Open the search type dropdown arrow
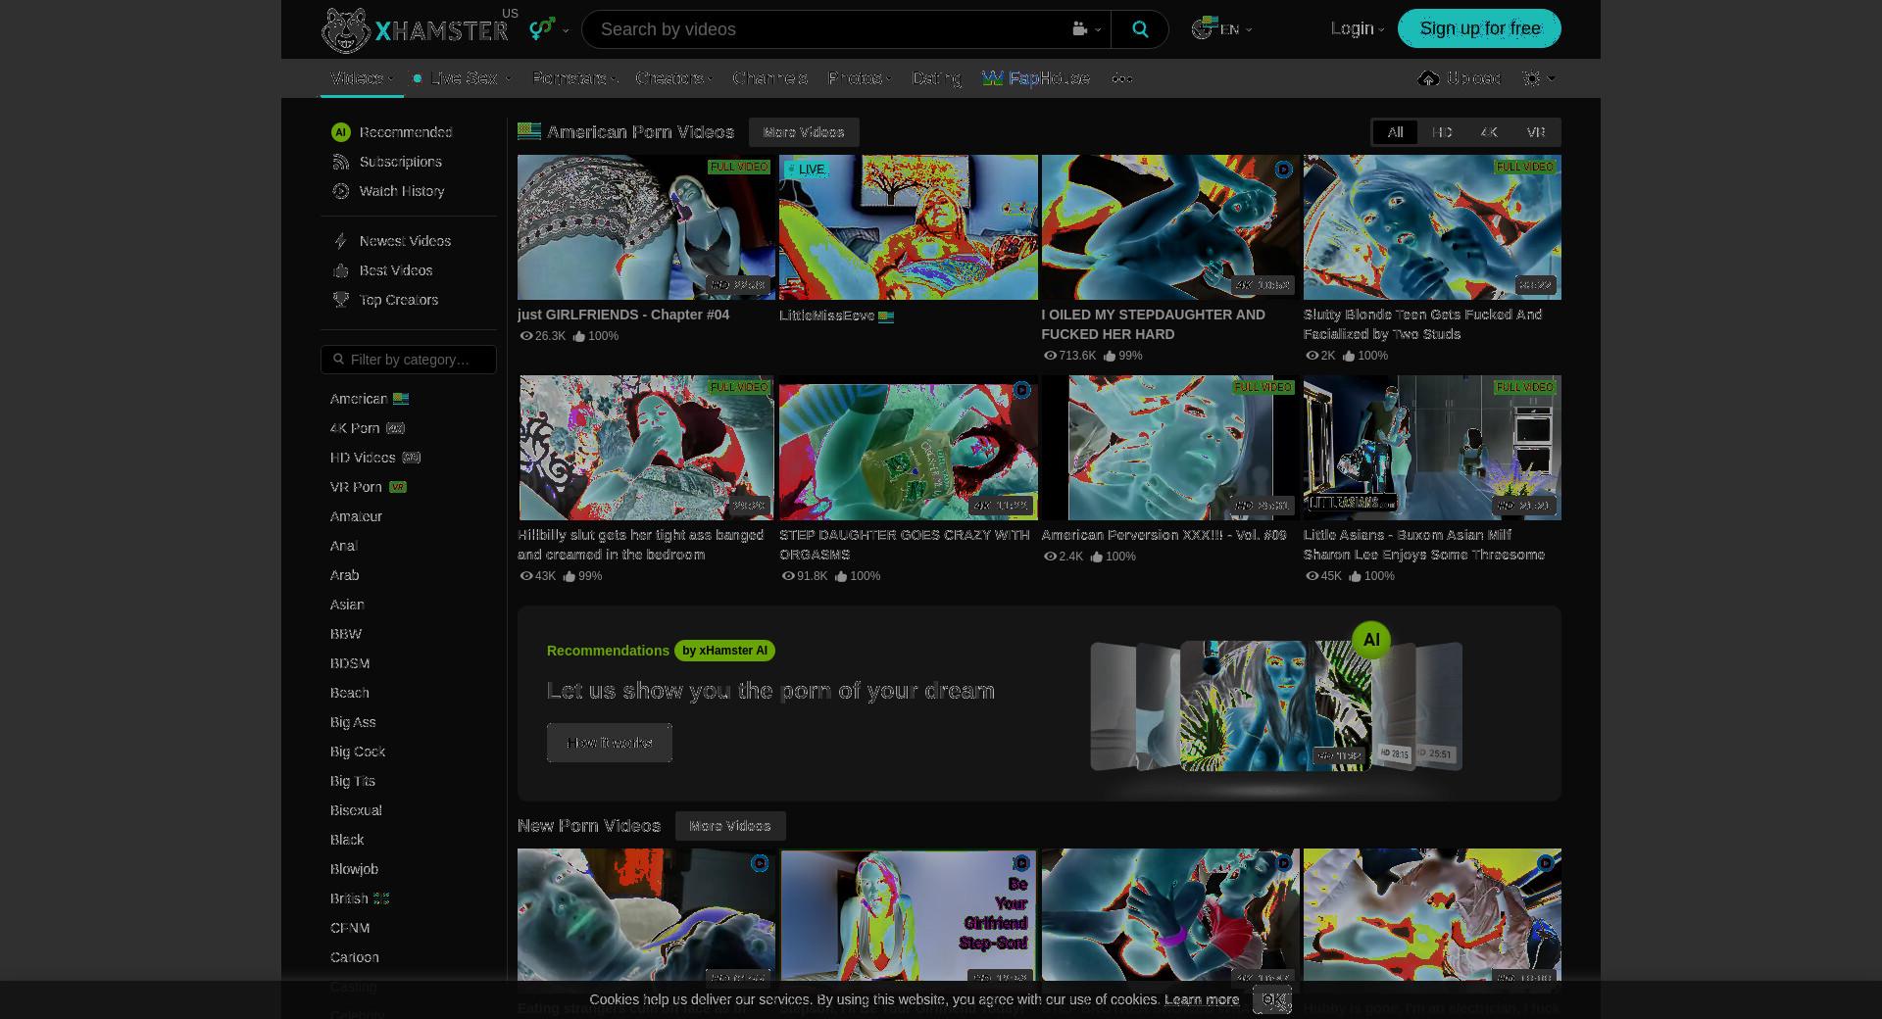The width and height of the screenshot is (1882, 1019). coord(1098,30)
